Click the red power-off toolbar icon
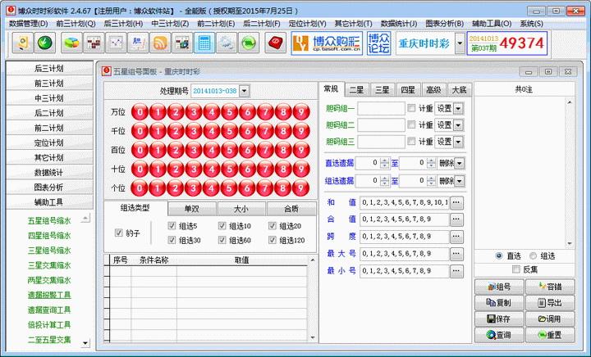The width and height of the screenshot is (591, 357). tap(275, 43)
